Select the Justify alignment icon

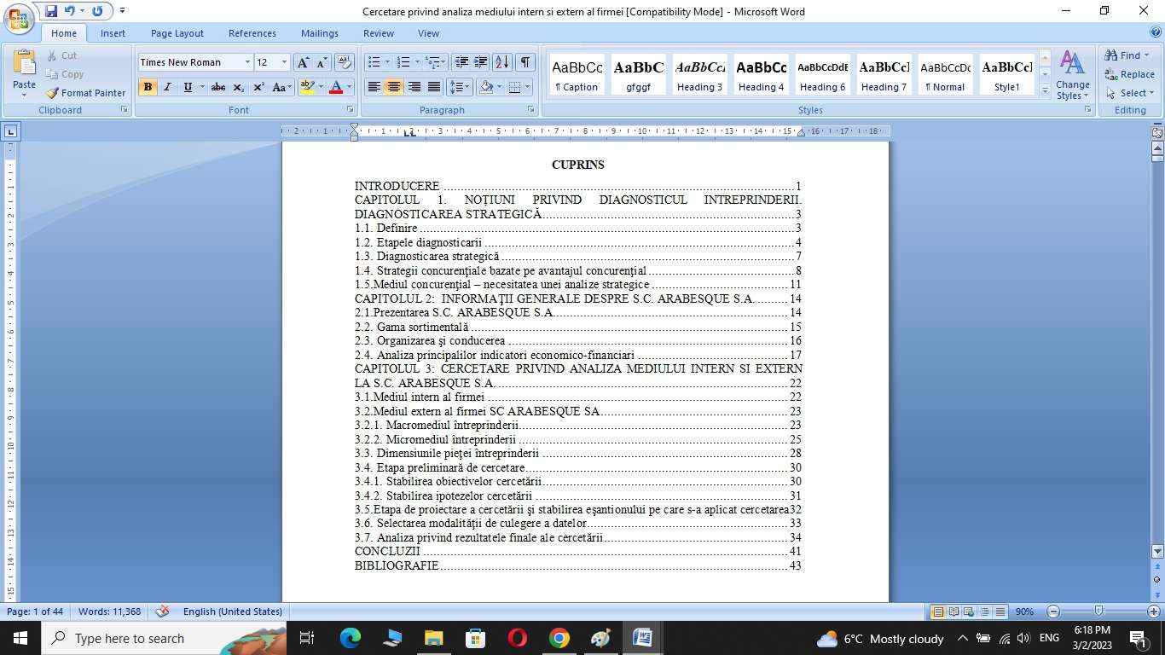click(x=434, y=87)
